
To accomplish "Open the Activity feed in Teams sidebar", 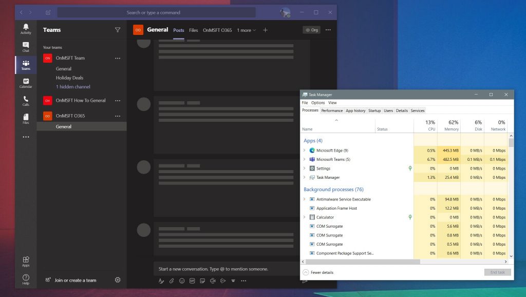I will coord(26,28).
